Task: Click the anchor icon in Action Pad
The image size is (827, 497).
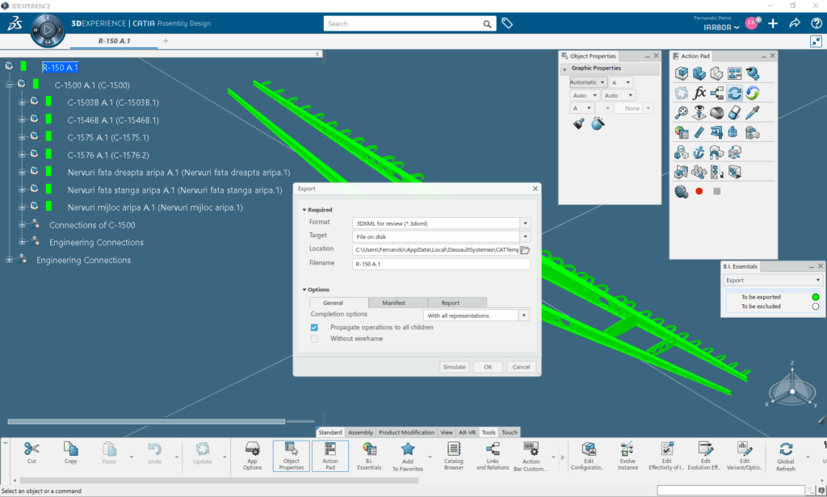Action: click(699, 152)
